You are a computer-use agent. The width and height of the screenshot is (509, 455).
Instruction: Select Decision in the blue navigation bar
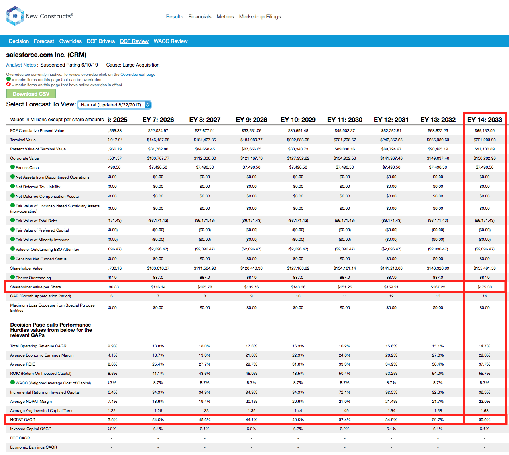[19, 41]
